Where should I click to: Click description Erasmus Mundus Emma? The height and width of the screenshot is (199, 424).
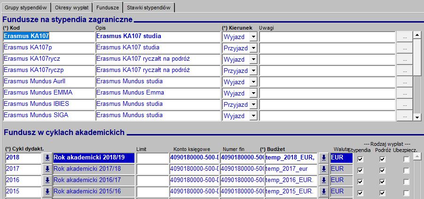[x=158, y=93]
